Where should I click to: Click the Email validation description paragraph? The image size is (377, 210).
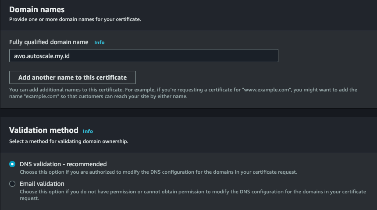point(193,192)
